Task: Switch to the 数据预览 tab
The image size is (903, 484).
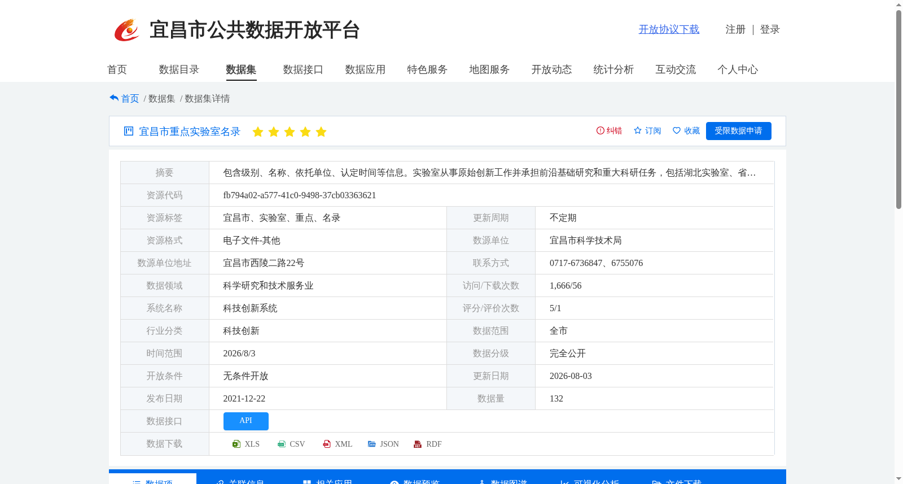Action: pyautogui.click(x=415, y=480)
